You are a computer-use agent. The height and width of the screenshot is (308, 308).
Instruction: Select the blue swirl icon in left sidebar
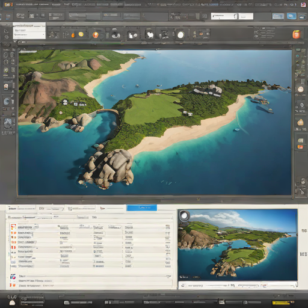click(7, 102)
